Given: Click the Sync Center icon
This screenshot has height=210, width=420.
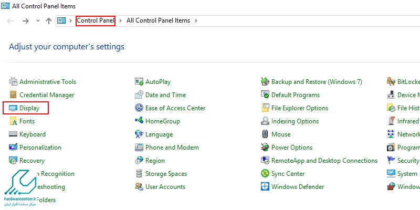Looking at the screenshot, I should point(265,174).
